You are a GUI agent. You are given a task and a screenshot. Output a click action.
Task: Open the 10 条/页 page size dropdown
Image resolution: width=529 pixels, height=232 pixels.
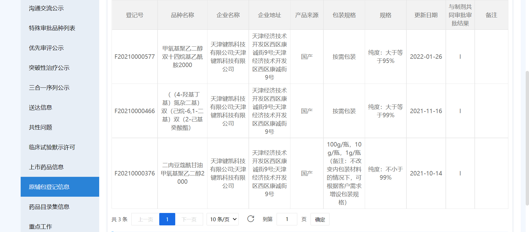[223, 219]
